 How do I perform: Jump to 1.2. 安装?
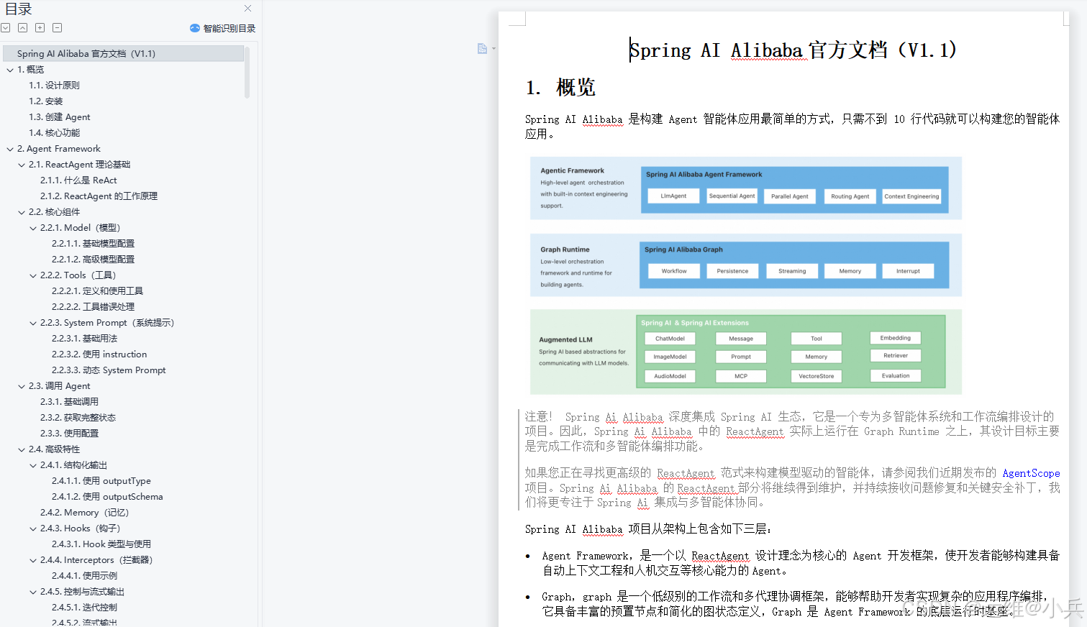pyautogui.click(x=46, y=101)
